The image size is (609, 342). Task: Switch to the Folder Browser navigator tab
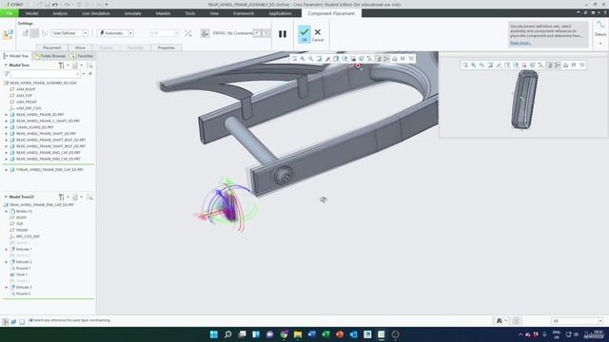(x=50, y=56)
